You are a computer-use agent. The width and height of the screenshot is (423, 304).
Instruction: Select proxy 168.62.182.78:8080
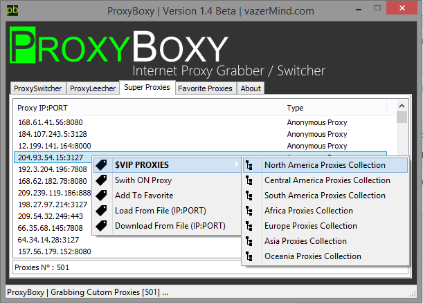[53, 181]
